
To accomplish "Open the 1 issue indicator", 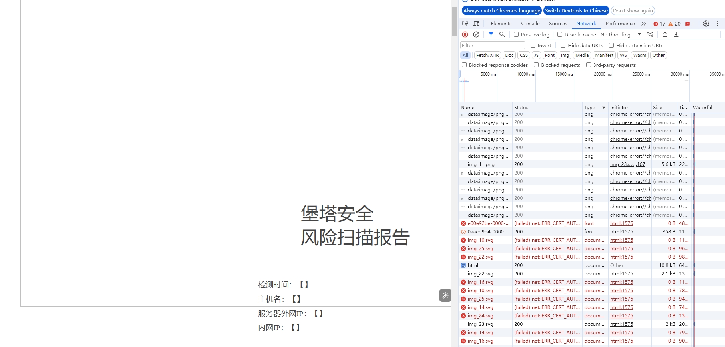I will pos(690,24).
